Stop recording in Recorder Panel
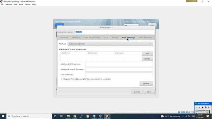Image resolution: width=212 pixels, height=119 pixels. (x=202, y=107)
